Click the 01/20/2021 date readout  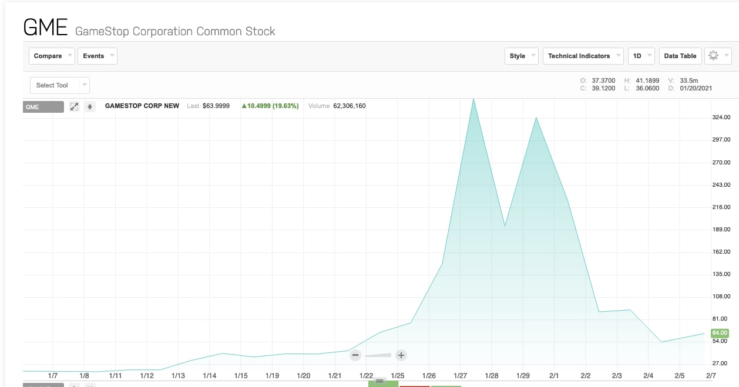click(x=696, y=89)
